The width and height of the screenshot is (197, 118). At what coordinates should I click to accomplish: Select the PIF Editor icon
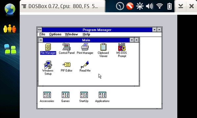coord(66,65)
